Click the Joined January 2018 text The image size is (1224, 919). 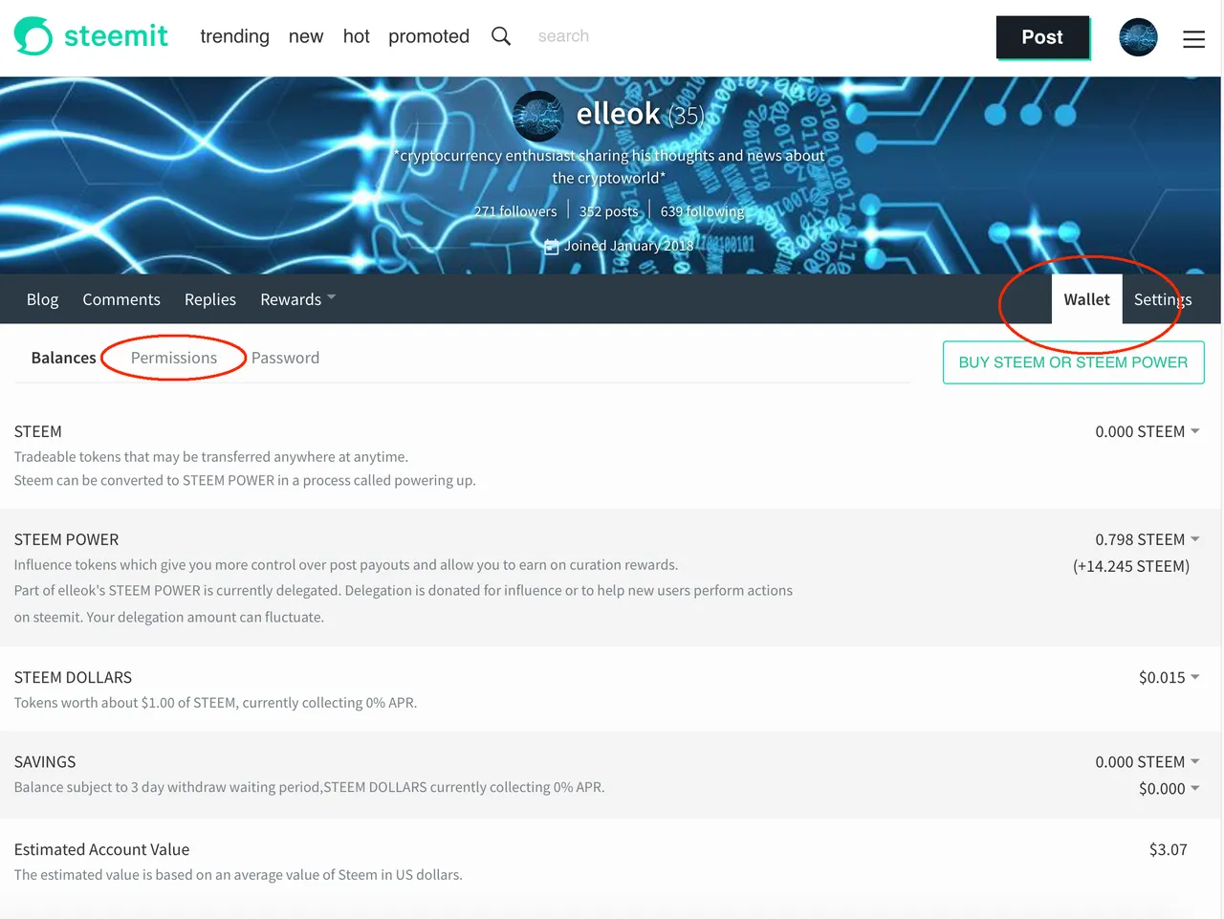pos(628,246)
